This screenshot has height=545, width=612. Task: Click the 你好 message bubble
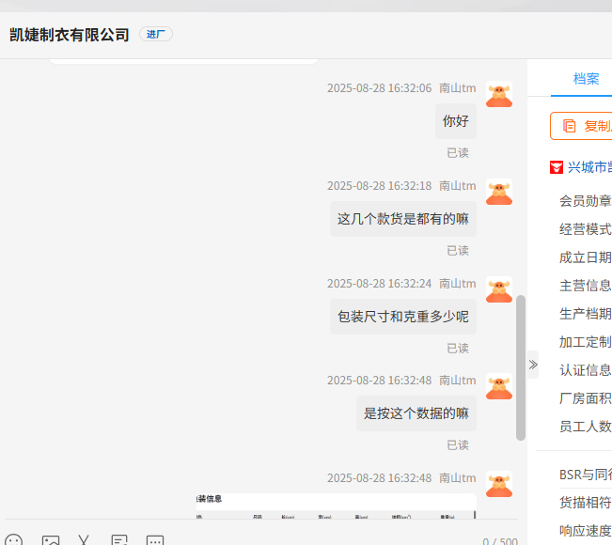(x=455, y=121)
